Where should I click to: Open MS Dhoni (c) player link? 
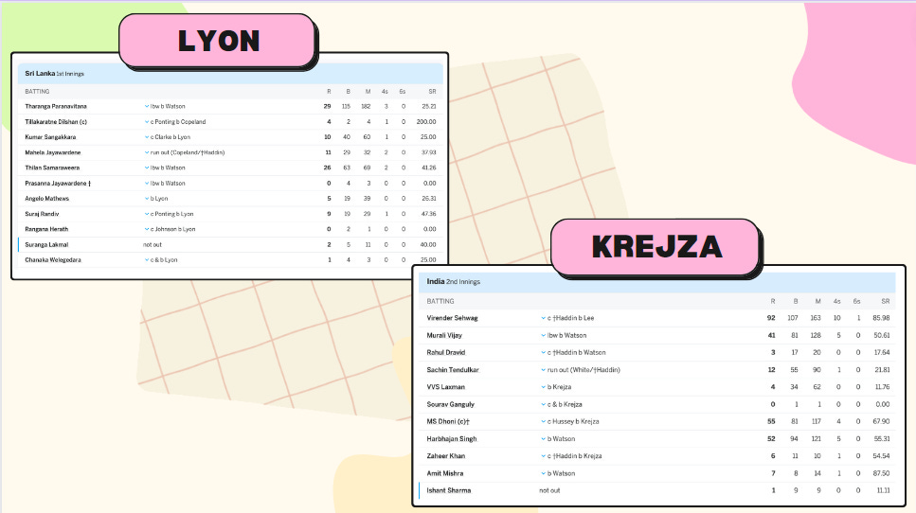(448, 421)
